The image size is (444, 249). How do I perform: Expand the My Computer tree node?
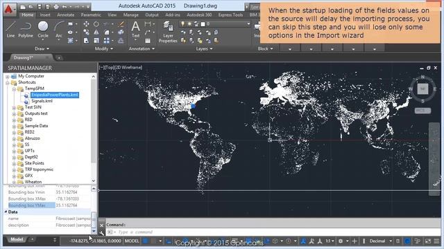pyautogui.click(x=8, y=76)
